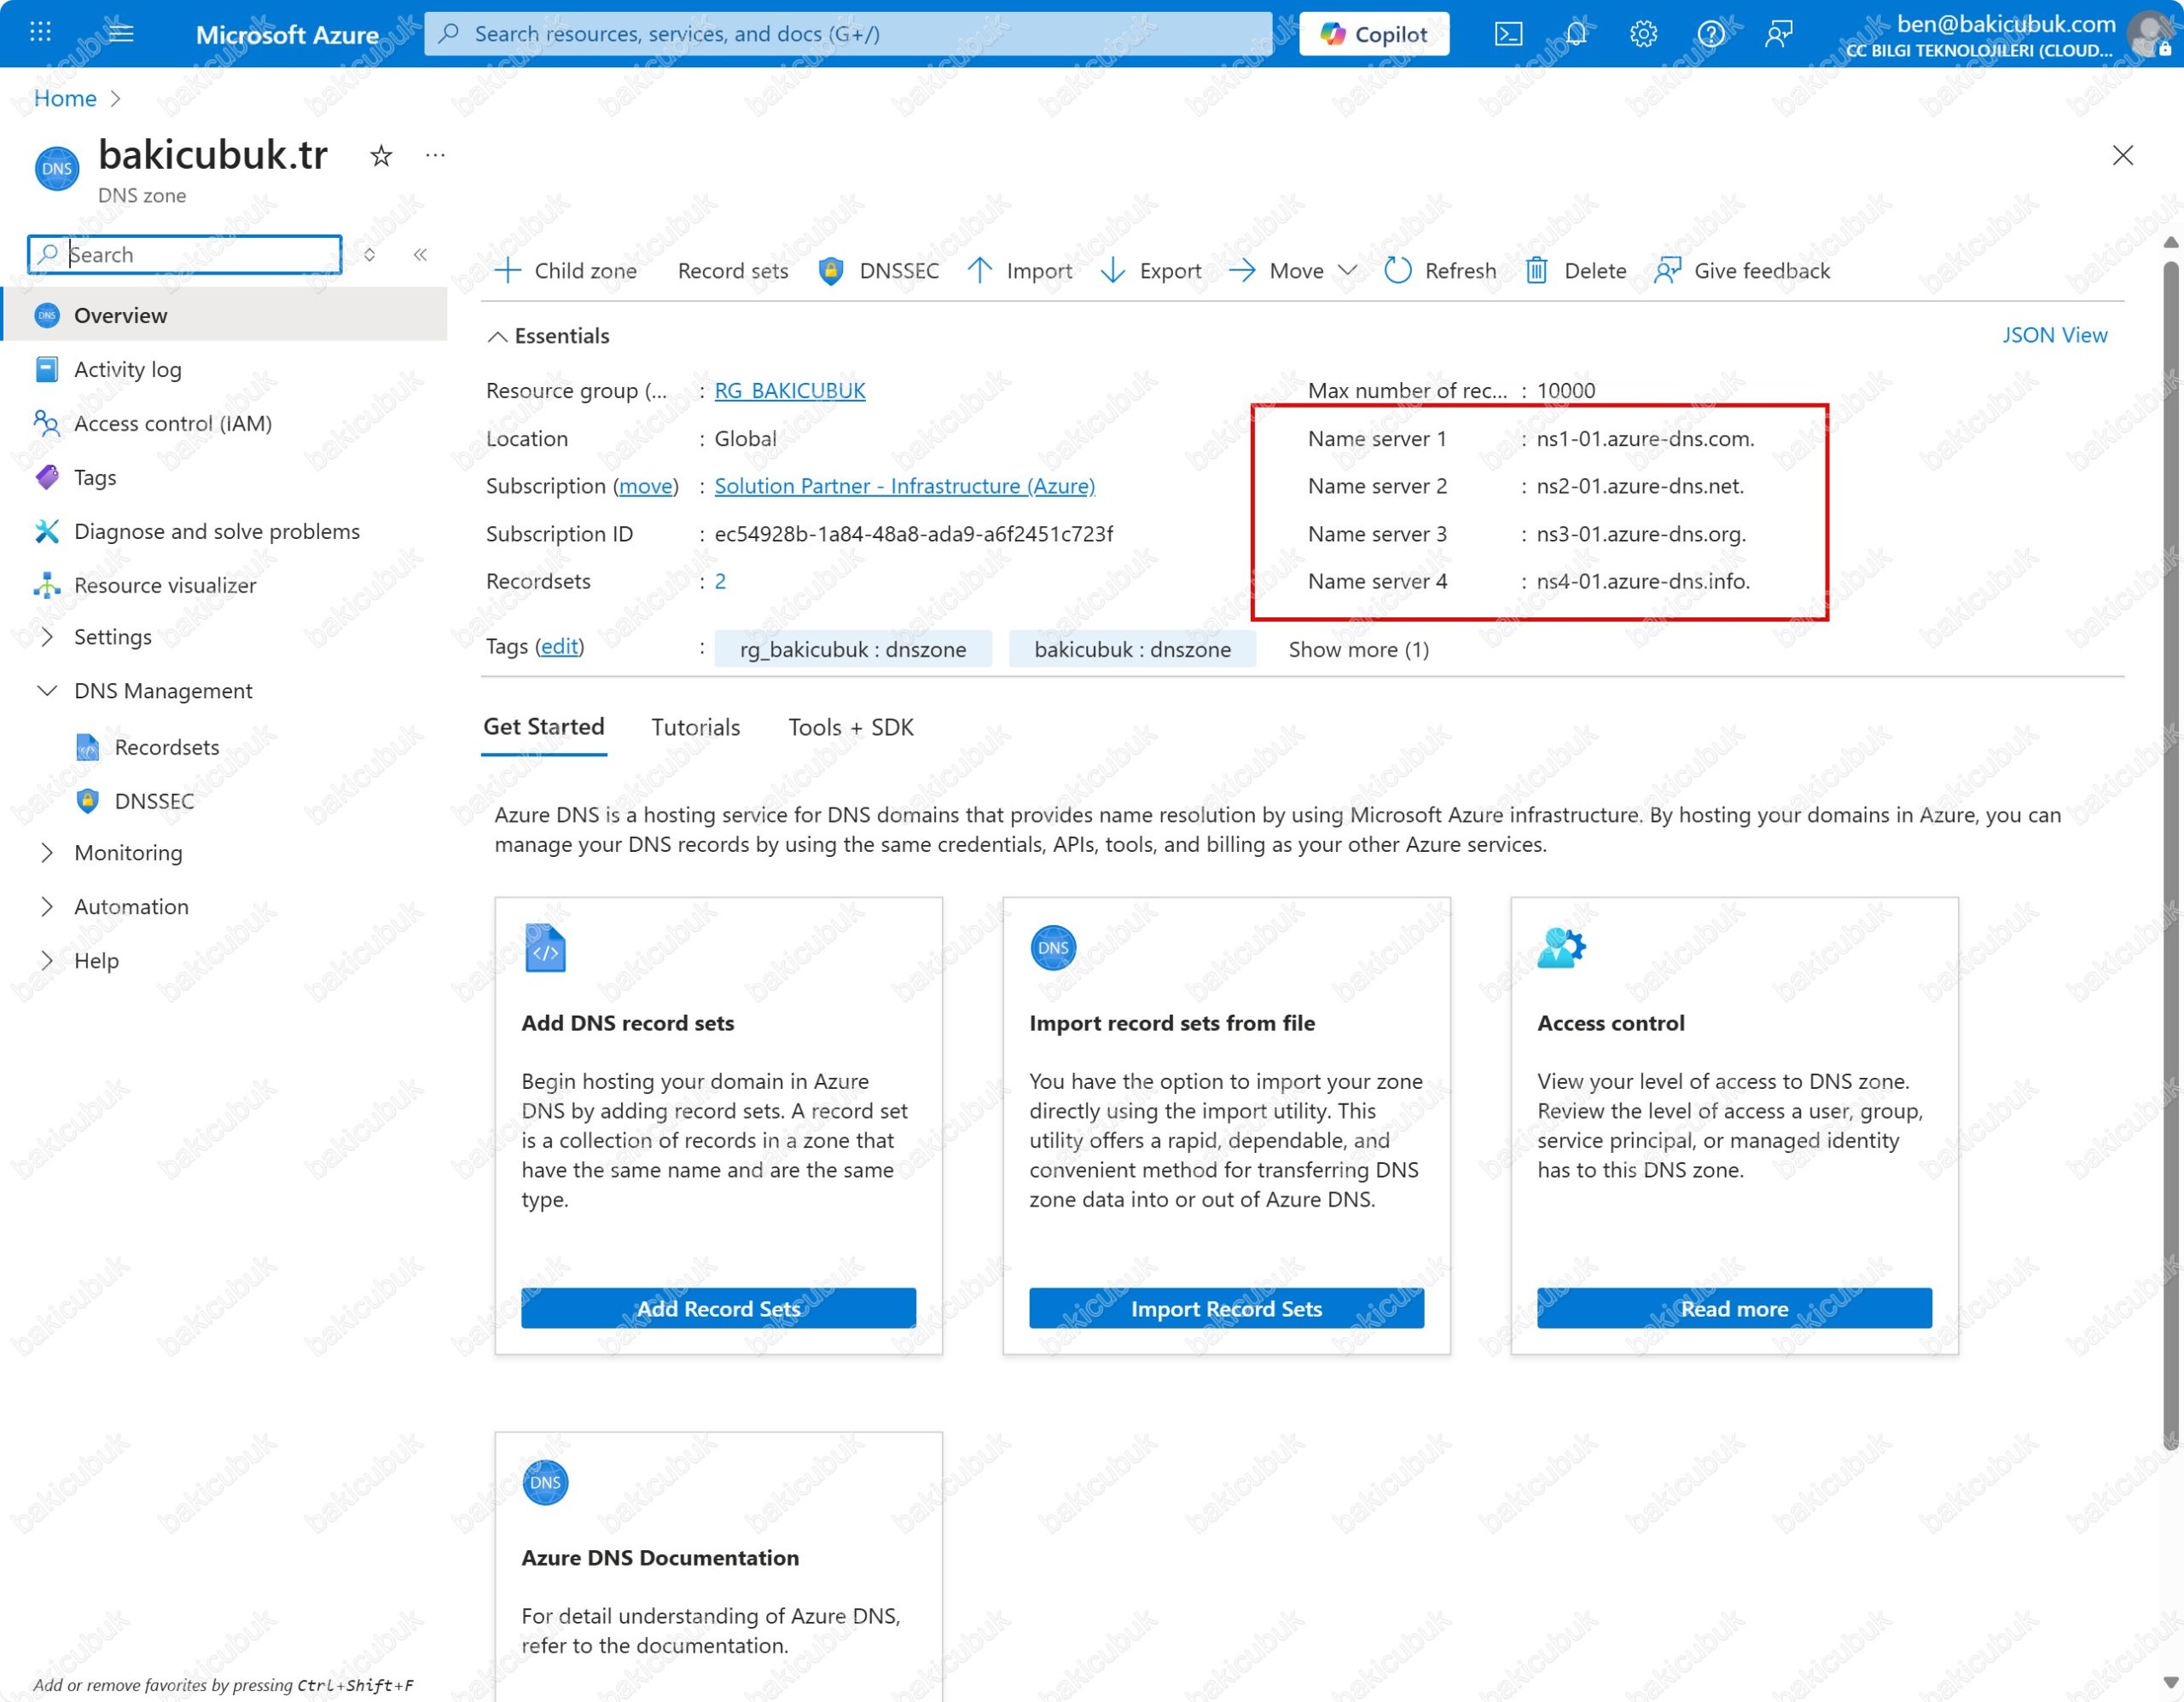The image size is (2184, 1702).
Task: Switch to the Tutorials tab
Action: pyautogui.click(x=695, y=727)
